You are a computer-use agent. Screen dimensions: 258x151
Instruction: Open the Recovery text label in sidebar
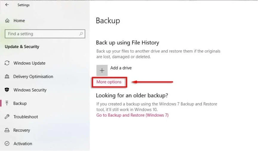click(21, 130)
